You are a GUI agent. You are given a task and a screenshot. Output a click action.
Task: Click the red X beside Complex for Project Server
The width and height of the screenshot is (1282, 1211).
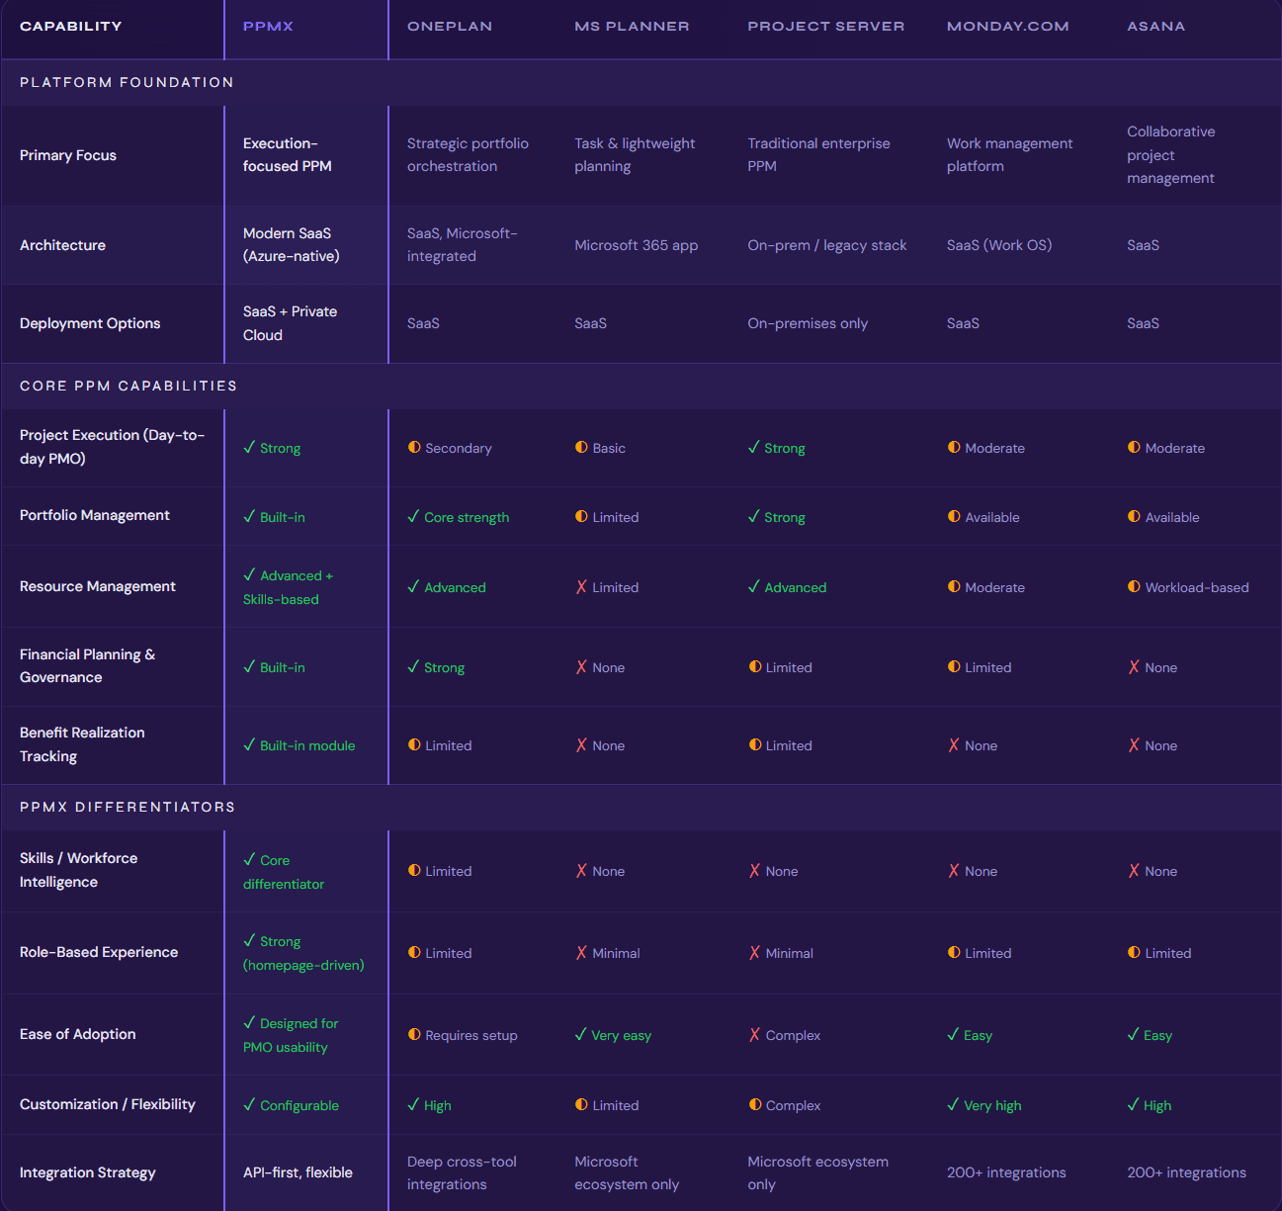click(754, 1035)
